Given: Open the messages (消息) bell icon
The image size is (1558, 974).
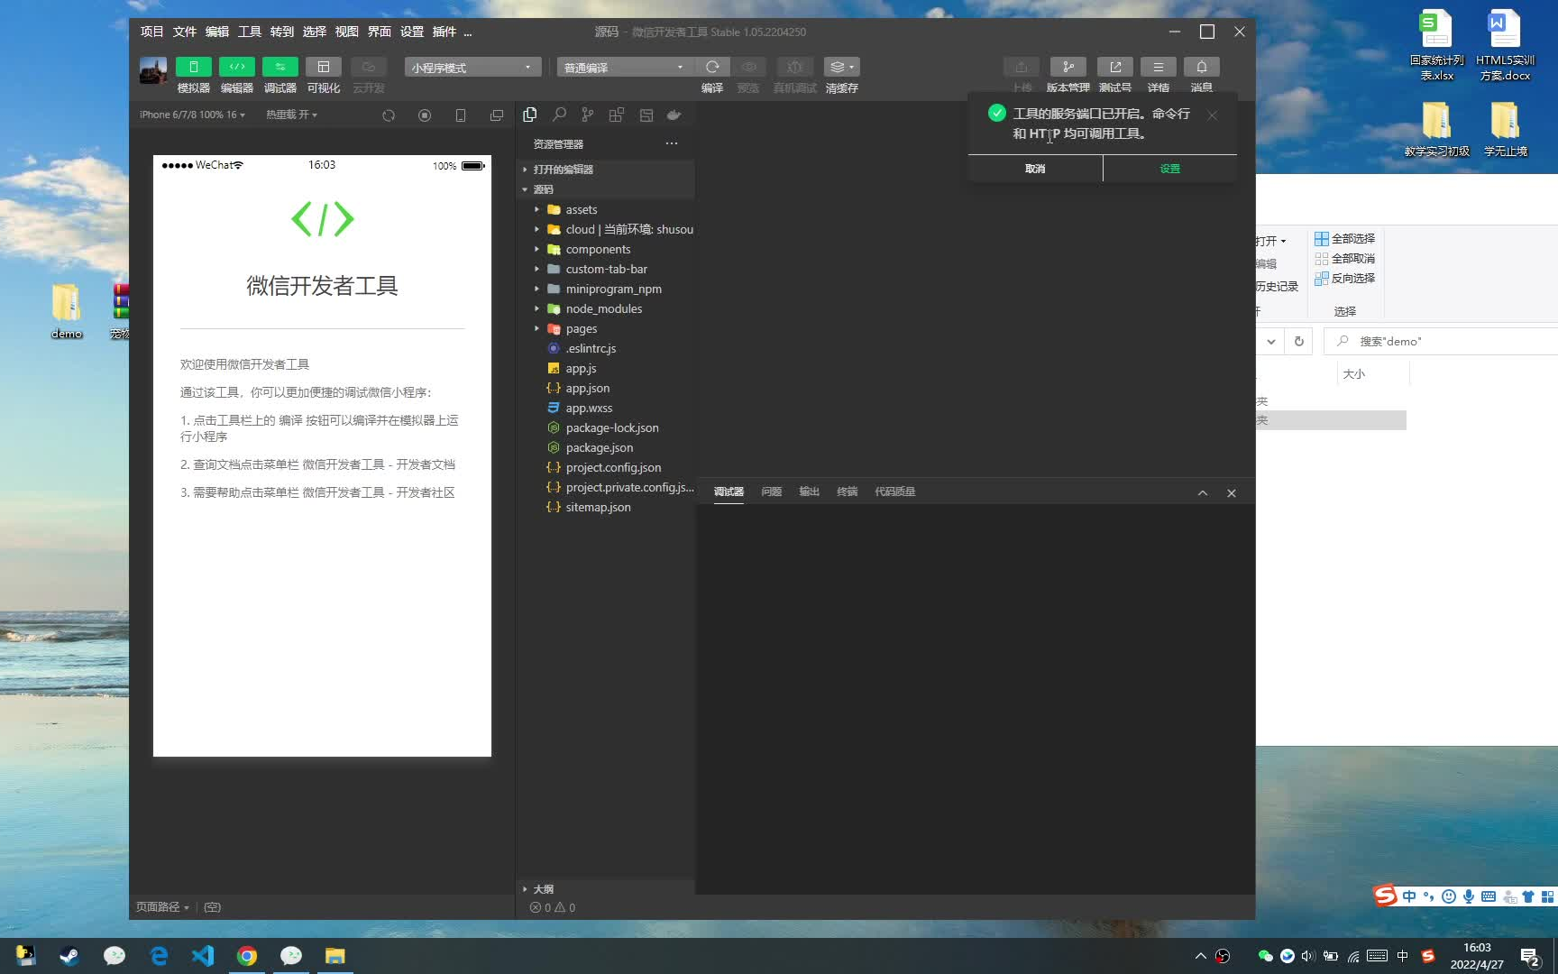Looking at the screenshot, I should click(1202, 67).
